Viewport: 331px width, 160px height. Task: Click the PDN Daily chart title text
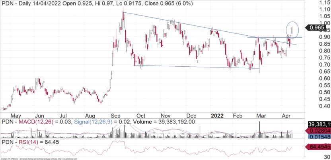click(x=97, y=4)
